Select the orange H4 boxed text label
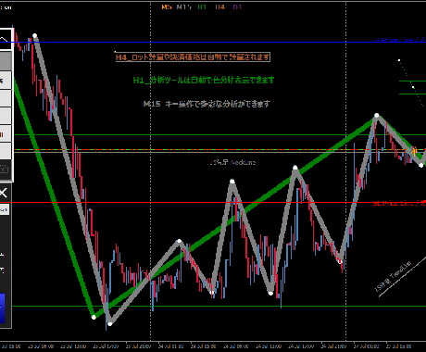This screenshot has height=352, width=426. point(193,57)
